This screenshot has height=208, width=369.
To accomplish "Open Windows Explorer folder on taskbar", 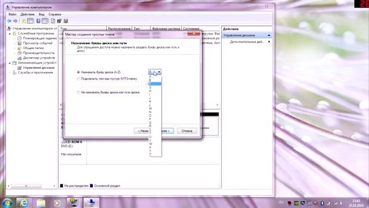I will pyautogui.click(x=40, y=203).
